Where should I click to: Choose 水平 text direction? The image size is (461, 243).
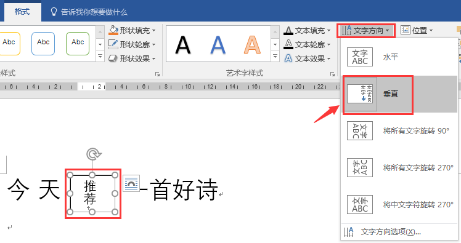[399, 57]
